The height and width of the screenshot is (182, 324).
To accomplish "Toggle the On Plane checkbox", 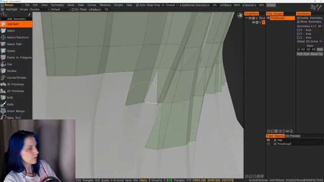I will [73, 10].
